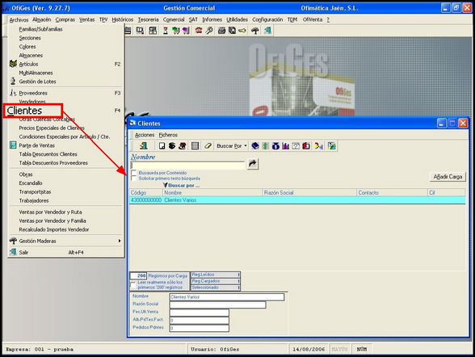
Task: Click the black box toolbar icon beside printer
Action: pos(232,31)
